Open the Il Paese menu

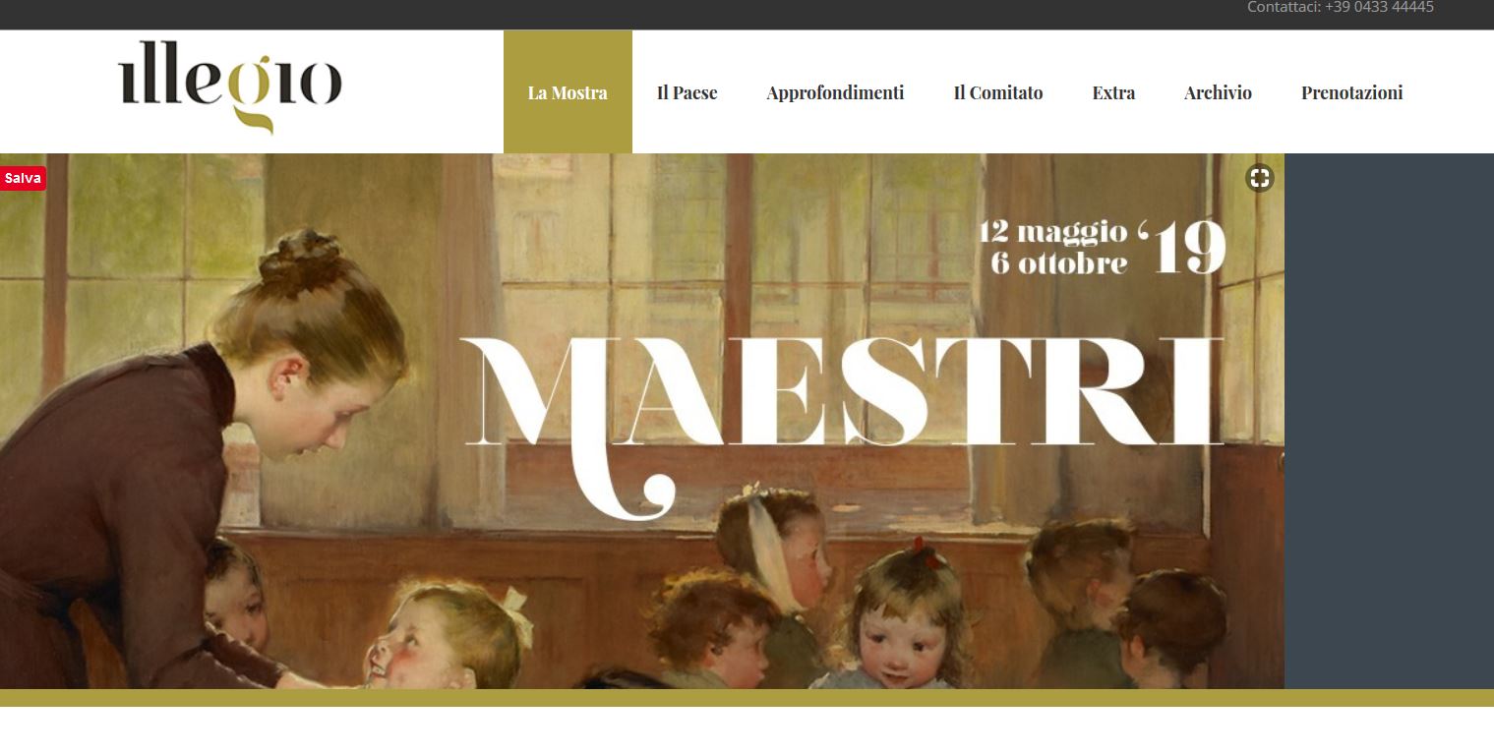click(687, 92)
